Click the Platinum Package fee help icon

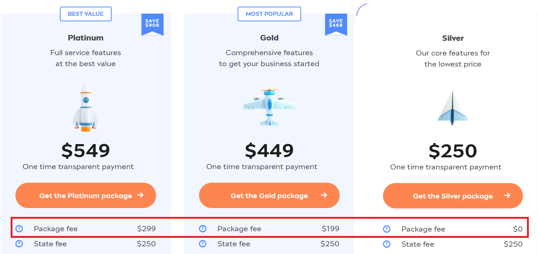(x=19, y=229)
